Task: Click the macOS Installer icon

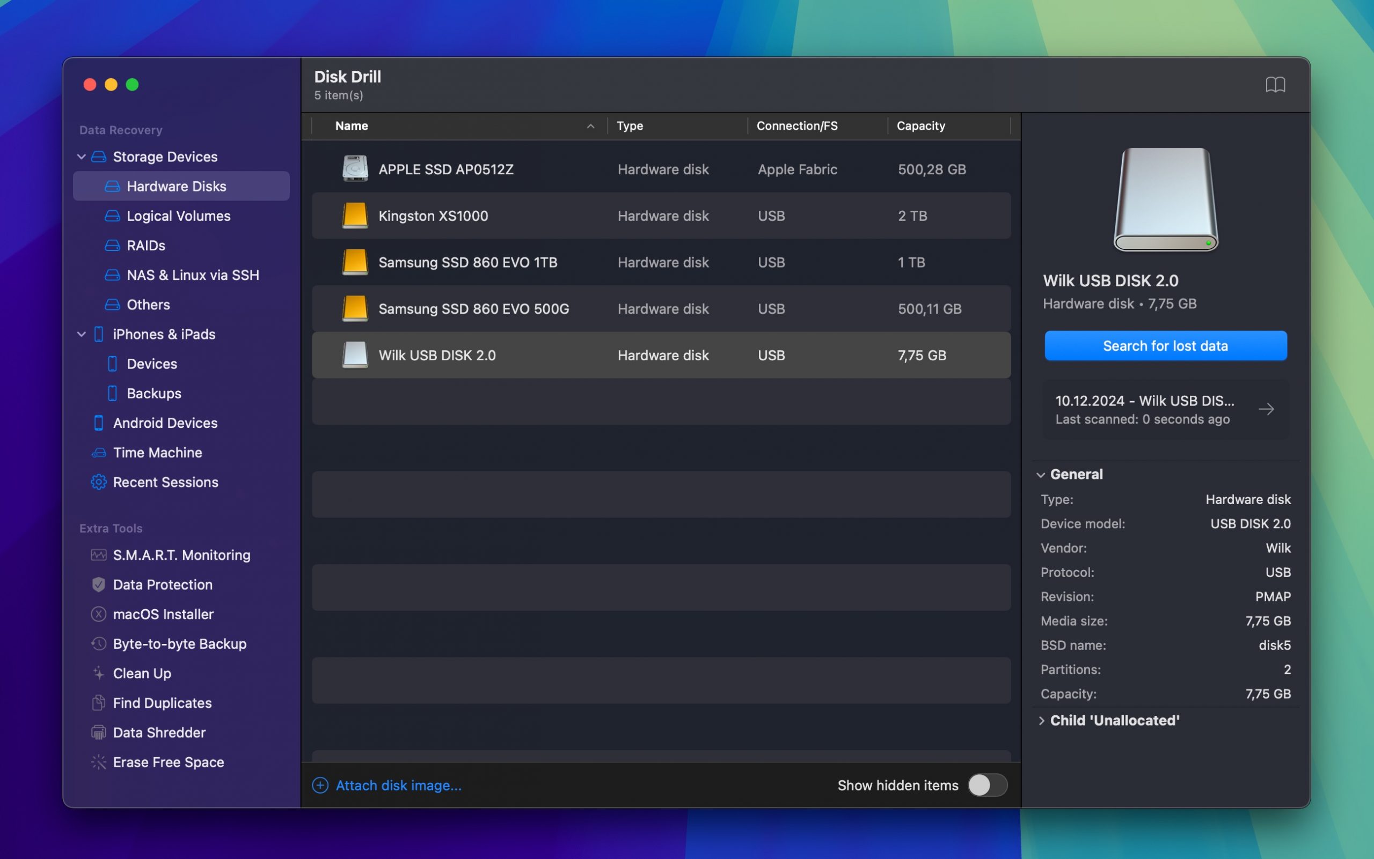Action: click(x=98, y=614)
